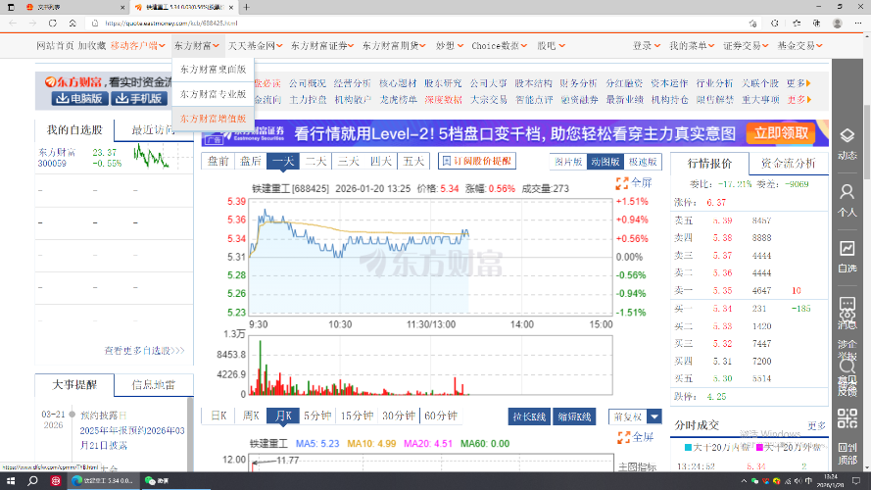Open 东方财富 300059 watchlist row
Image resolution: width=871 pixels, height=490 pixels.
pos(114,157)
